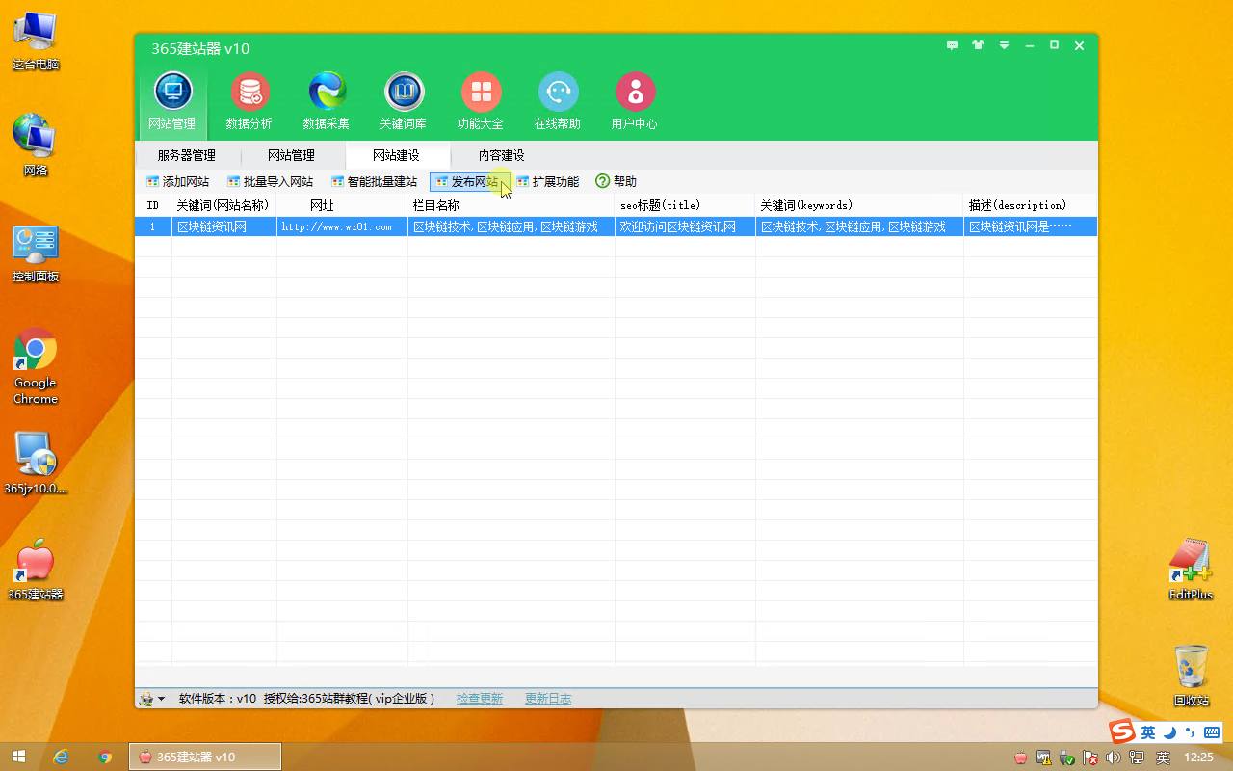Launch Internet Explorer from the taskbar
The width and height of the screenshot is (1233, 771).
point(62,757)
